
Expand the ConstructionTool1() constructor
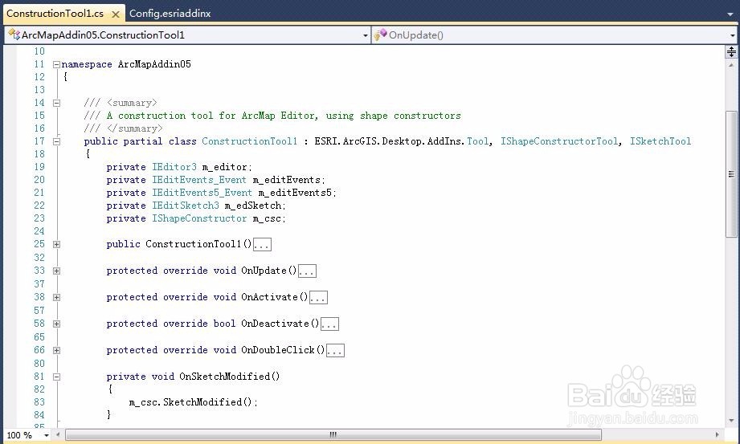pos(56,244)
